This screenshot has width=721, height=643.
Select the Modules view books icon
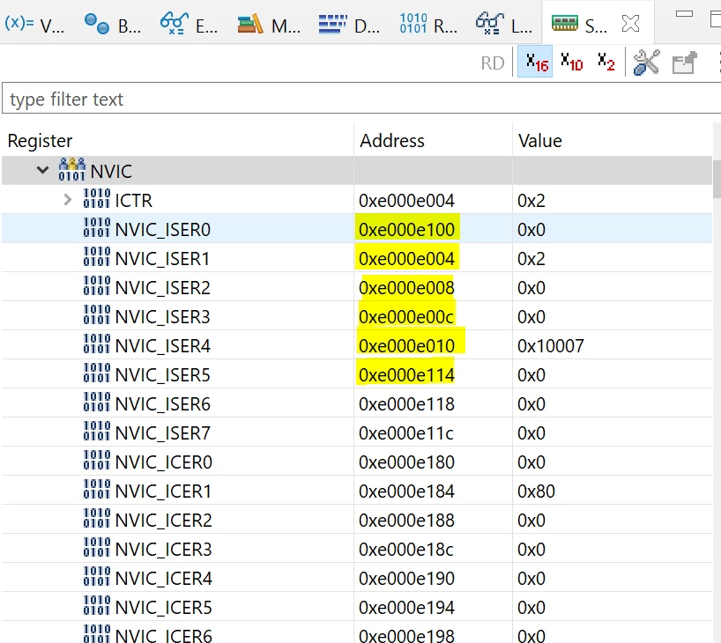pos(250,24)
